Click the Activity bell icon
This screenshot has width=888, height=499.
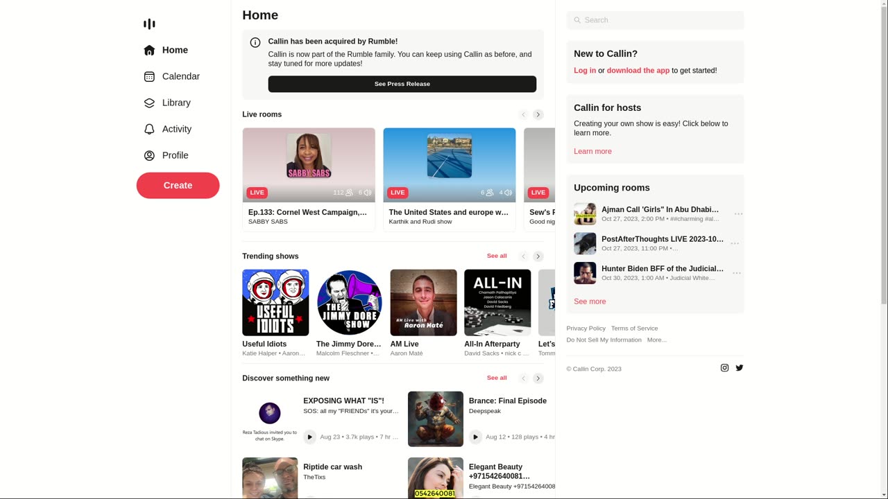pos(149,129)
